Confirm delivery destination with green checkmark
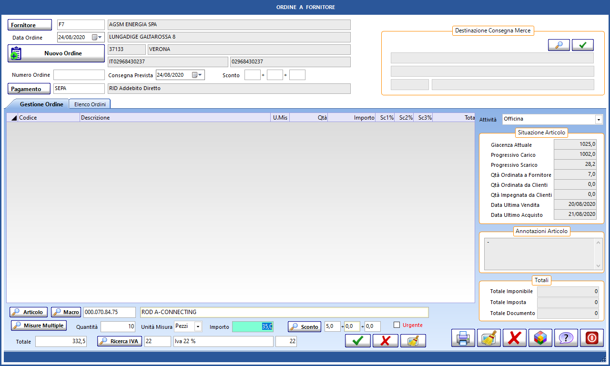Viewport: 610px width, 366px height. (x=582, y=45)
